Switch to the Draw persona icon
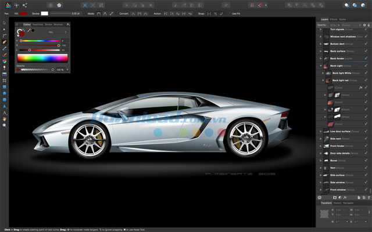 click(x=8, y=5)
